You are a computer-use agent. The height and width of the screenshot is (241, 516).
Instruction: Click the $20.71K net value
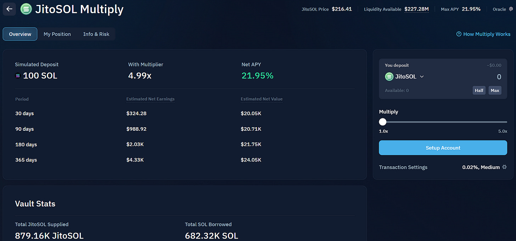[251, 129]
